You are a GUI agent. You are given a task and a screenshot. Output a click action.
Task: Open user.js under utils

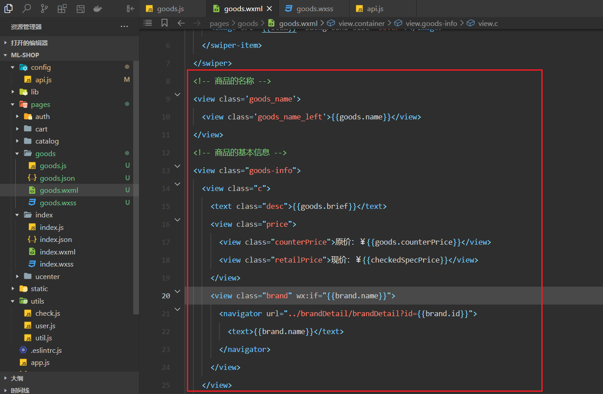[45, 326]
